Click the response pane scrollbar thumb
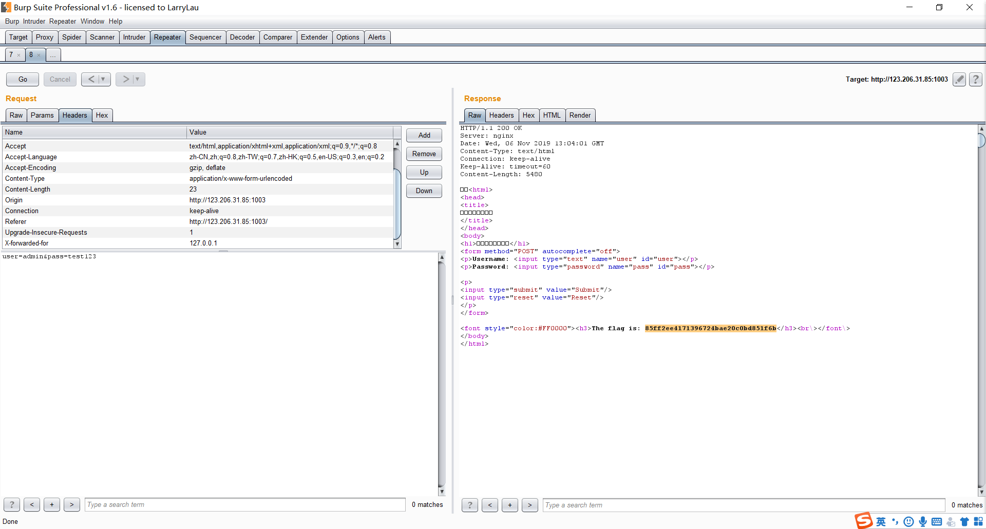The image size is (986, 529). 981,140
